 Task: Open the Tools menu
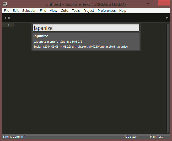click(x=76, y=11)
